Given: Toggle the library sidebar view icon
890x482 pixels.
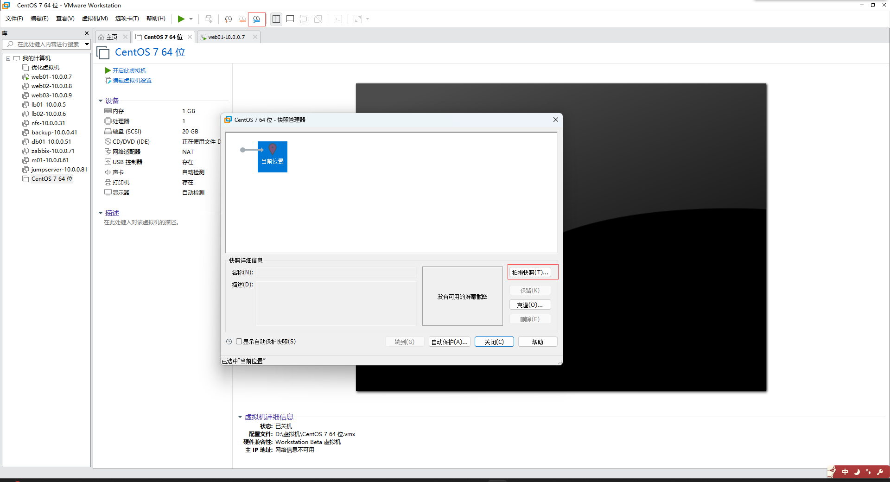Looking at the screenshot, I should [x=276, y=19].
